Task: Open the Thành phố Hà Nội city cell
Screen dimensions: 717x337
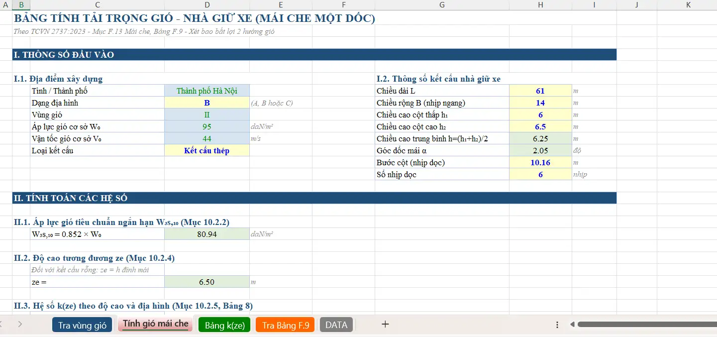Action: click(206, 90)
